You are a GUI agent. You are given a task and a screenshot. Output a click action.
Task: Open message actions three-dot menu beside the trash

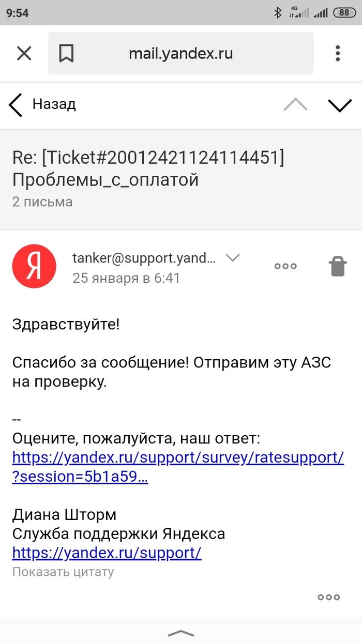285,266
